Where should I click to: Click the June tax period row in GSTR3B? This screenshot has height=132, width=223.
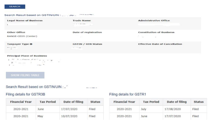pyautogui.click(x=55, y=109)
